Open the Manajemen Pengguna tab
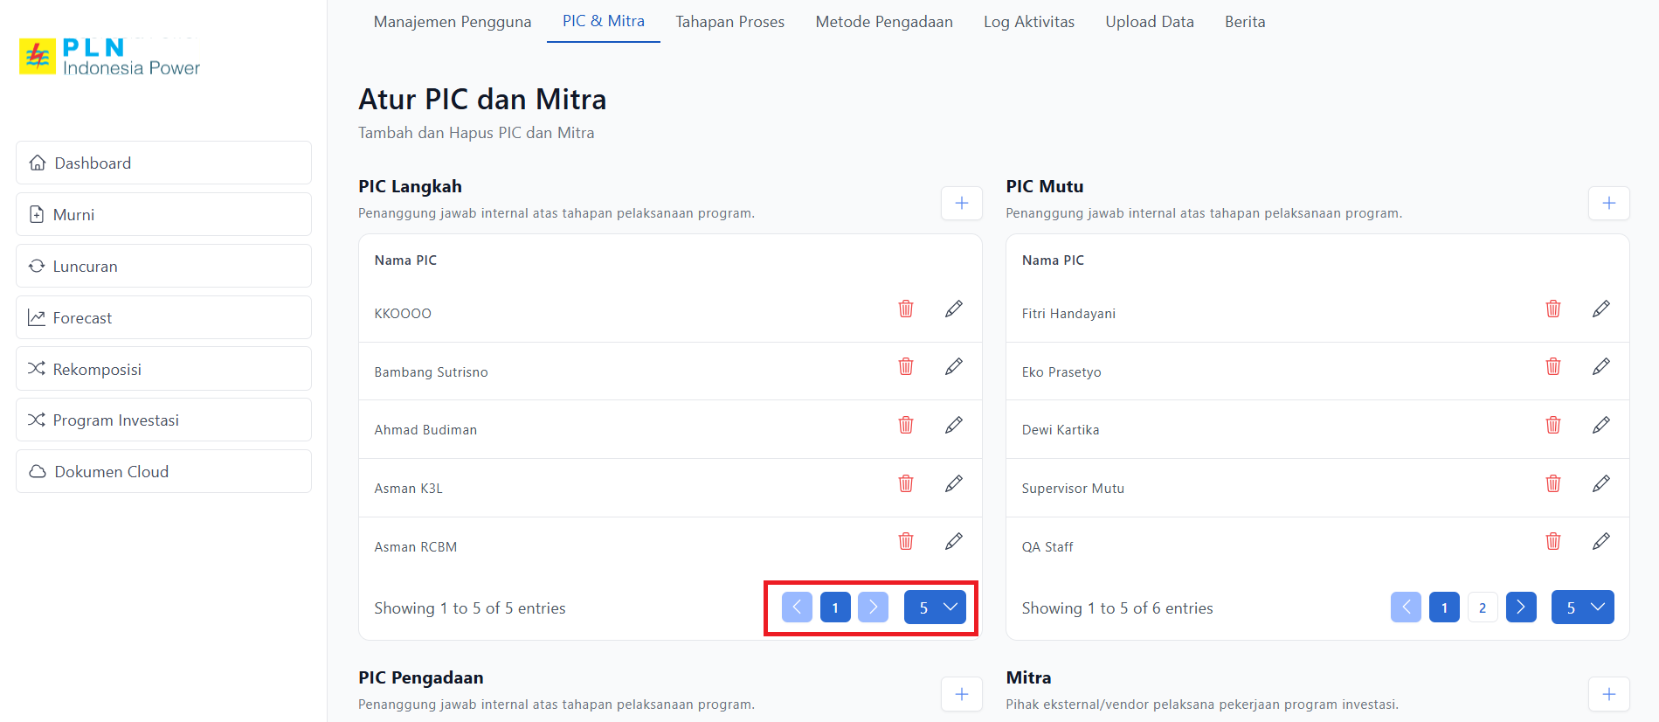Screen dimensions: 1659x722 click(x=452, y=22)
